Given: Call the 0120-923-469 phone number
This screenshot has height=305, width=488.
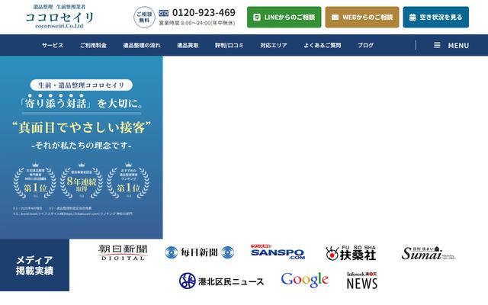Looking at the screenshot, I should click(x=204, y=13).
